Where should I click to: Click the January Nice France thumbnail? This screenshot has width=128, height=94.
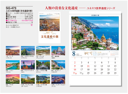[x=13, y=51]
